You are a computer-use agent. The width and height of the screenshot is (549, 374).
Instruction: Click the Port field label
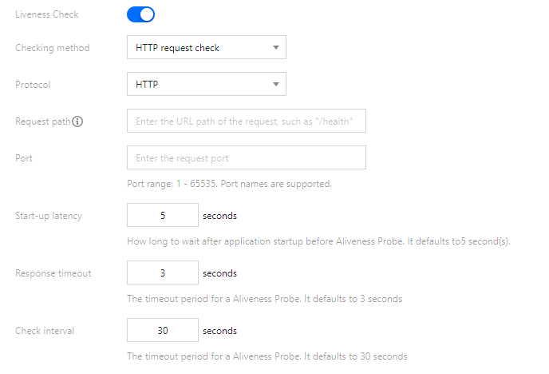pyautogui.click(x=25, y=157)
